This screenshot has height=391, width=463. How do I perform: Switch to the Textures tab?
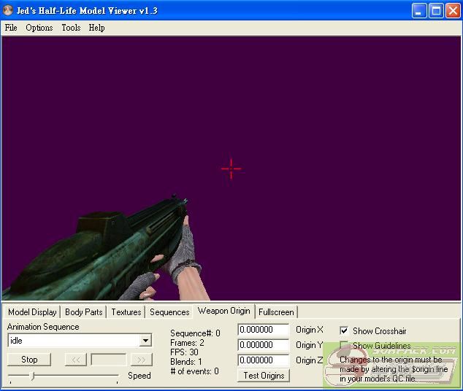tap(126, 312)
